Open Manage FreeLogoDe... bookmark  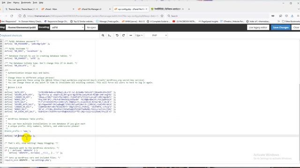pyautogui.click(x=108, y=21)
